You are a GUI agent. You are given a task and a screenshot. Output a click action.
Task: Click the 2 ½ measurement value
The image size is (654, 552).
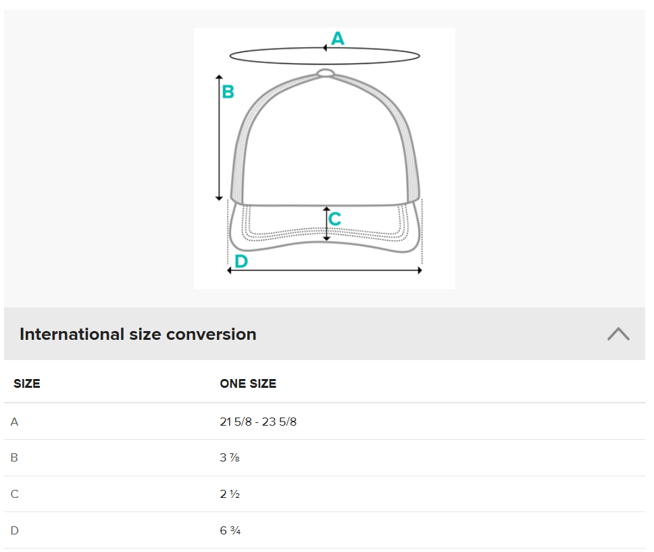(230, 494)
